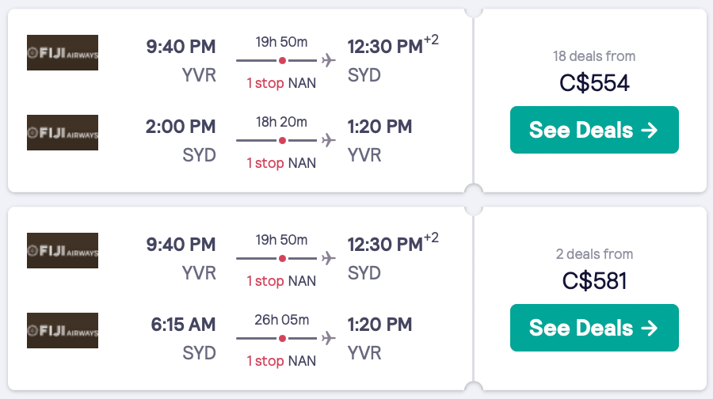Click Fiji Airways logo on C$554 outbound flight

click(x=63, y=52)
